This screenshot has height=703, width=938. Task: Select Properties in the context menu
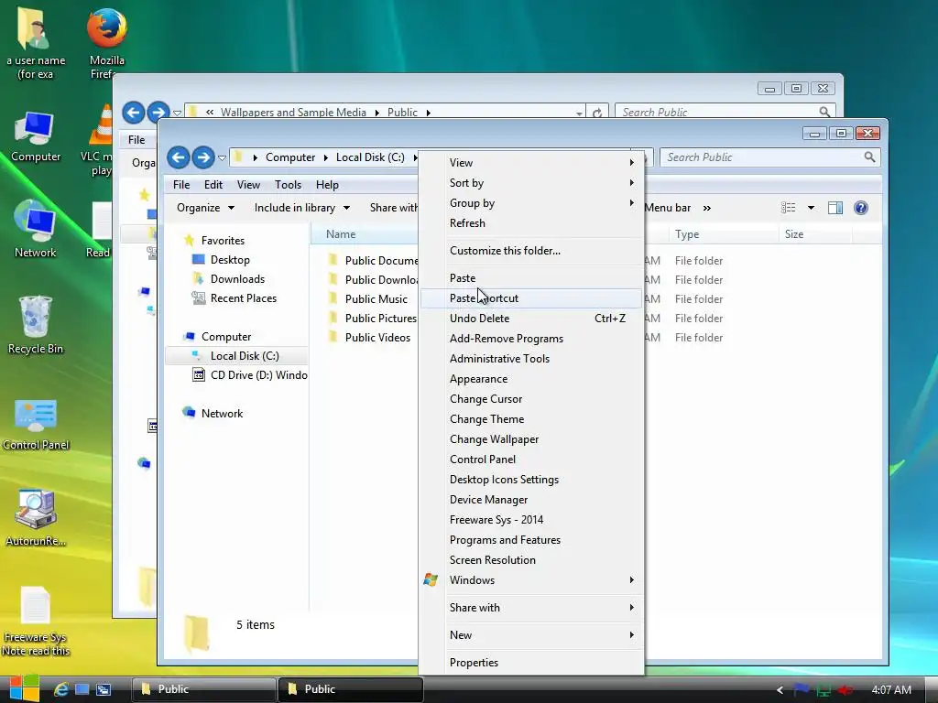pos(531,663)
